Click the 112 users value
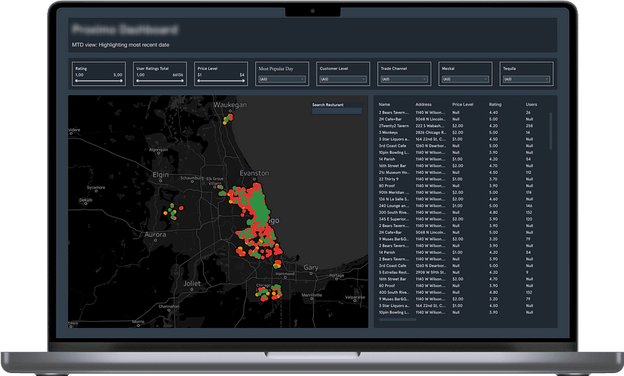Image resolution: width=624 pixels, height=376 pixels. click(x=528, y=172)
